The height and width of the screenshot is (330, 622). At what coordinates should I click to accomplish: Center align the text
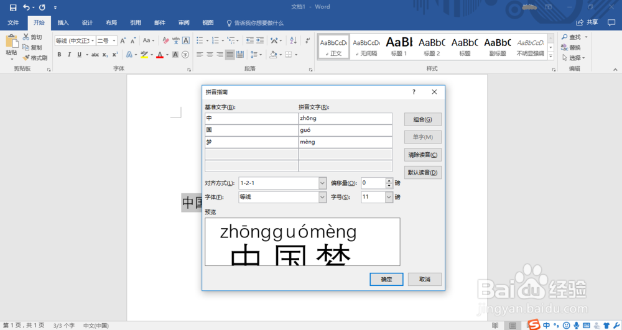pyautogui.click(x=210, y=55)
